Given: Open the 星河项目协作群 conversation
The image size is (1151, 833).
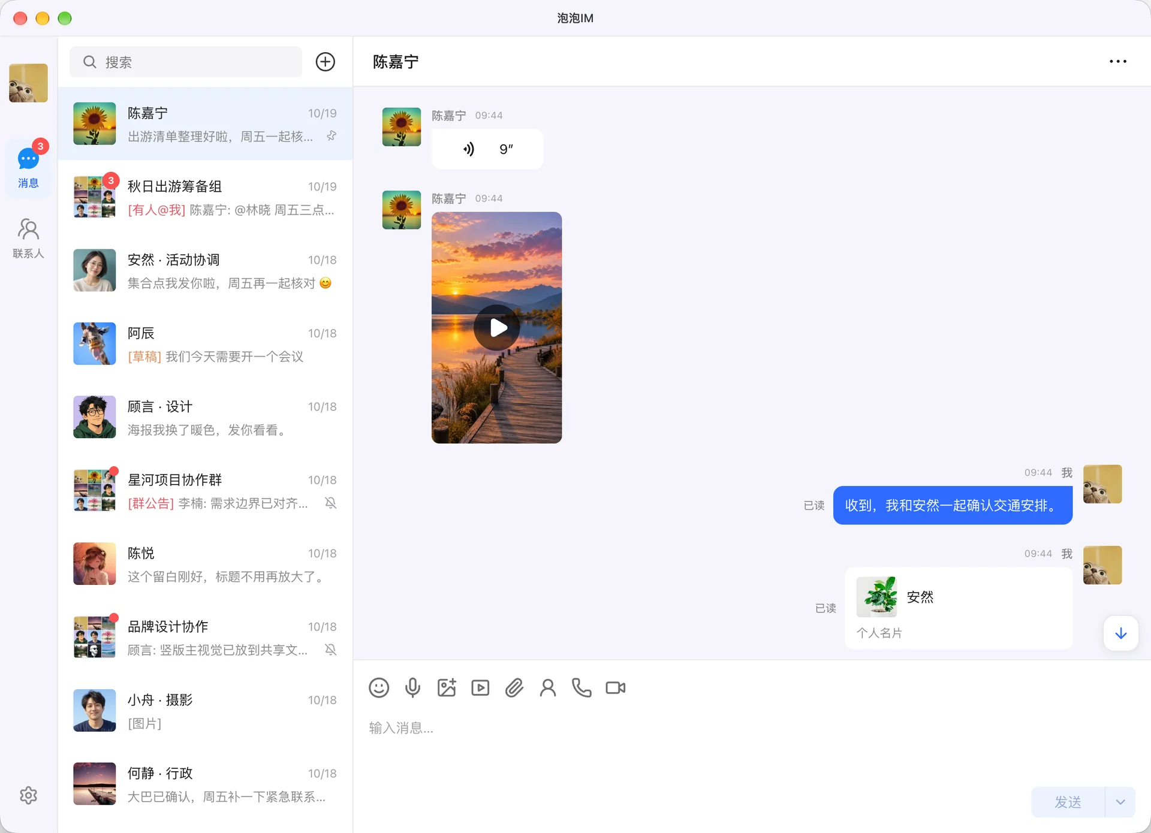Looking at the screenshot, I should click(x=205, y=491).
